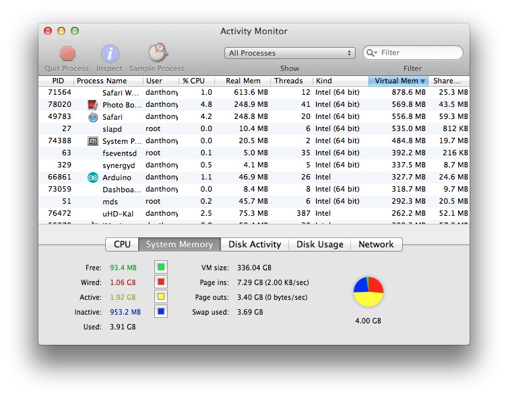Screen dimensions: 508x398
Task: Click the Quit Process stop-sign icon
Action: 67,53
